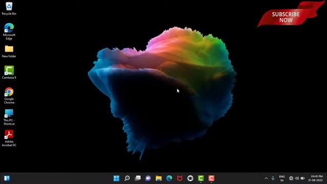
Task: Click the microphone icon in the system tray
Action: coord(273,178)
